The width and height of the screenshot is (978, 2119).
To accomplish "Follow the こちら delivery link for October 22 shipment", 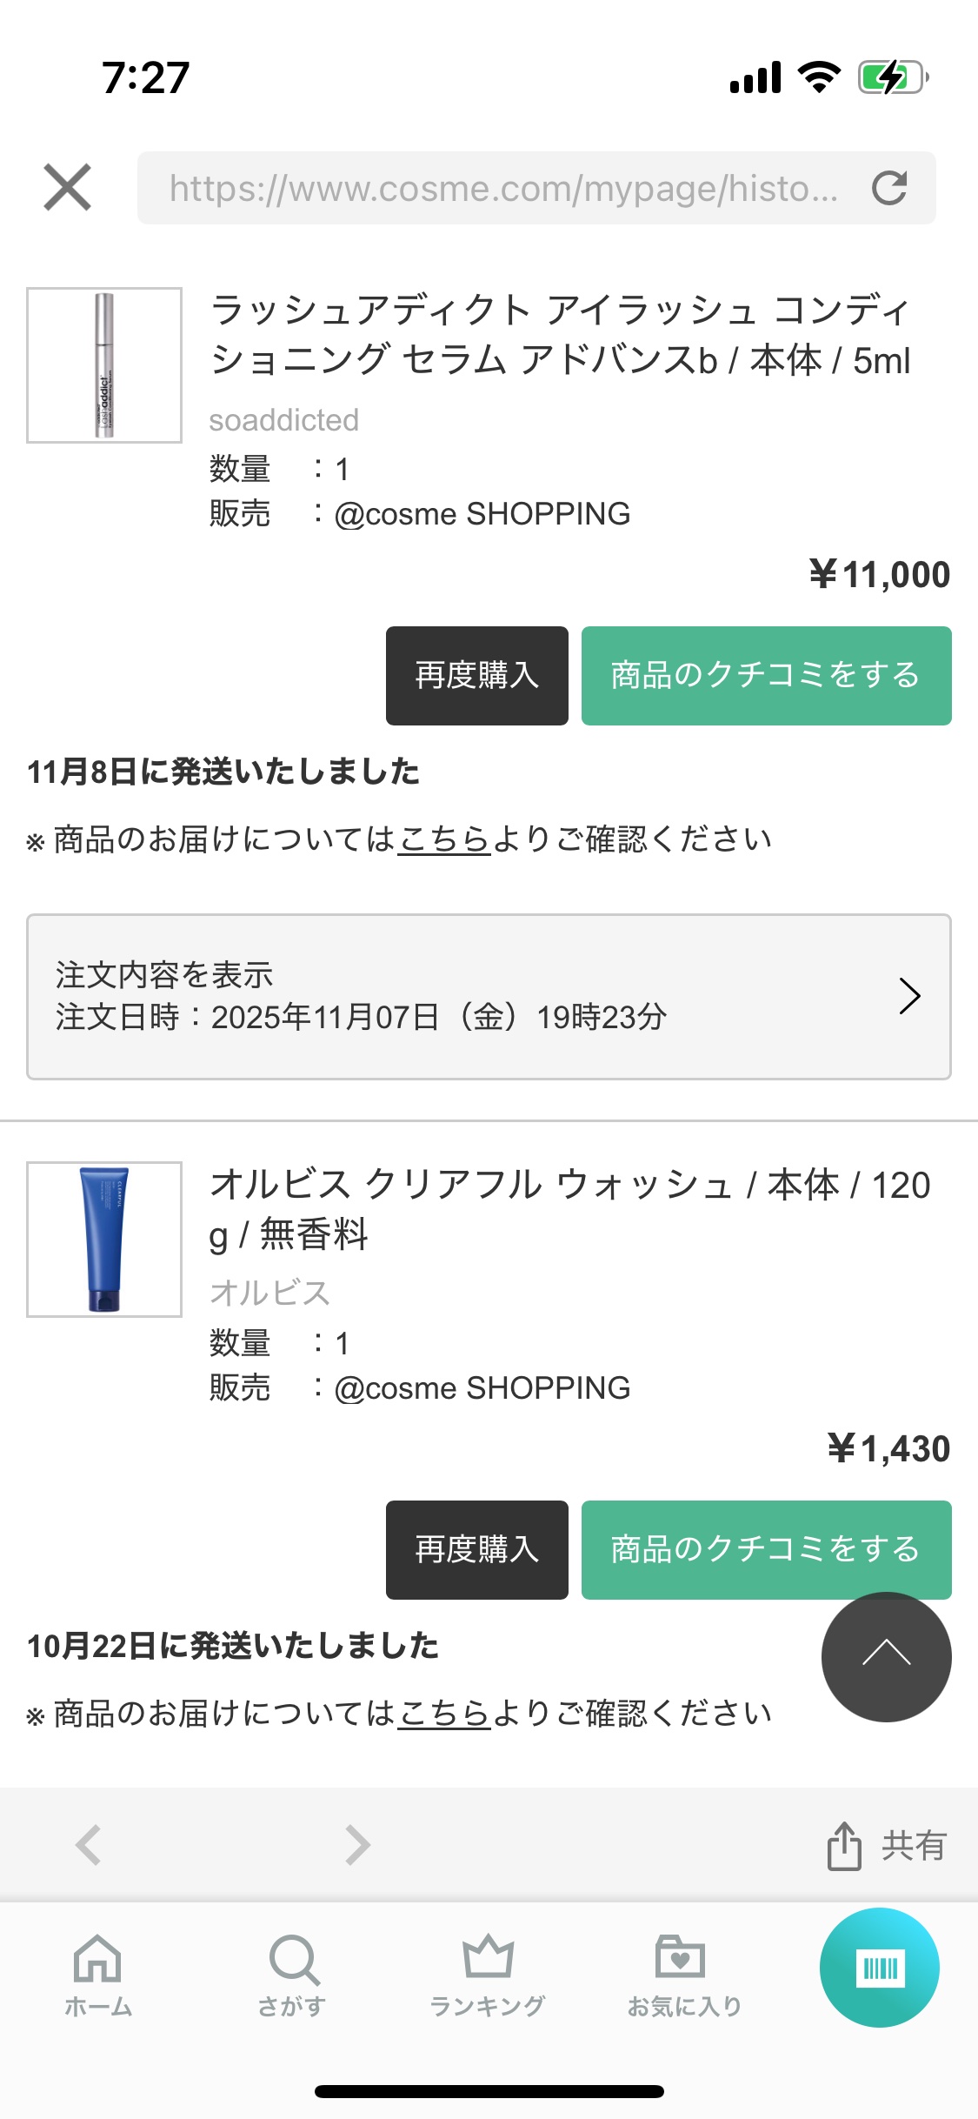I will [444, 1714].
